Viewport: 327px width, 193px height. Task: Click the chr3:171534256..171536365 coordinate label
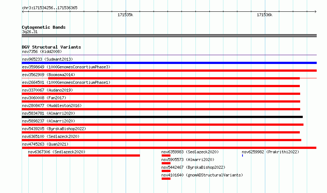50,8
